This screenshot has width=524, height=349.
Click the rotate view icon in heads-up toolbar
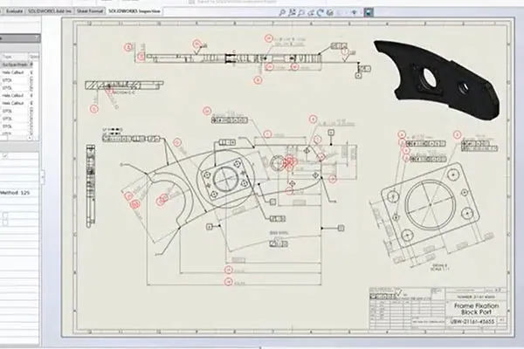tap(321, 13)
